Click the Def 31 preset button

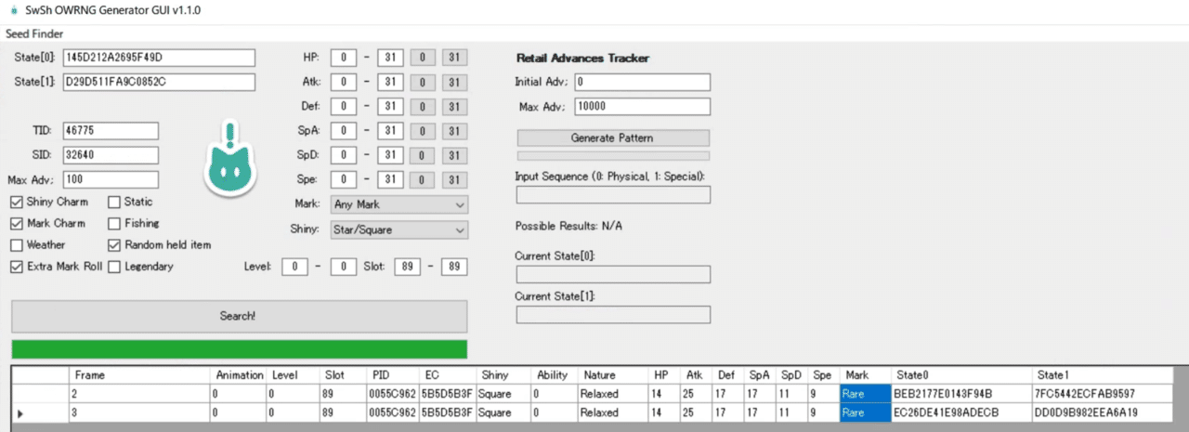(x=455, y=106)
